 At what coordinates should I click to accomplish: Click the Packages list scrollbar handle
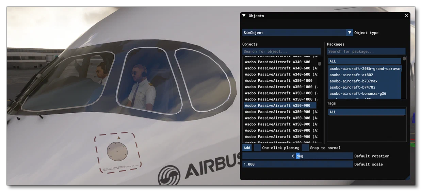click(x=404, y=59)
